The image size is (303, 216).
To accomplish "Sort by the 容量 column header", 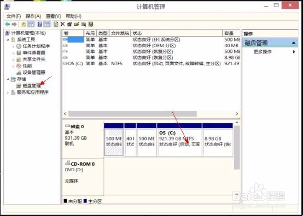I will (231, 33).
